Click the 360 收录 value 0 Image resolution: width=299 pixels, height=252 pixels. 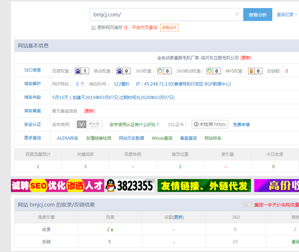point(235,229)
